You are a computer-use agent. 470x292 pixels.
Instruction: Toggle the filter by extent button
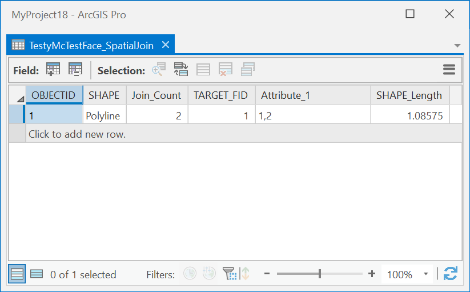230,274
